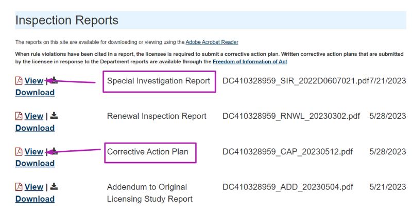Click download icon in Renewal Inspection Report row

coord(54,116)
